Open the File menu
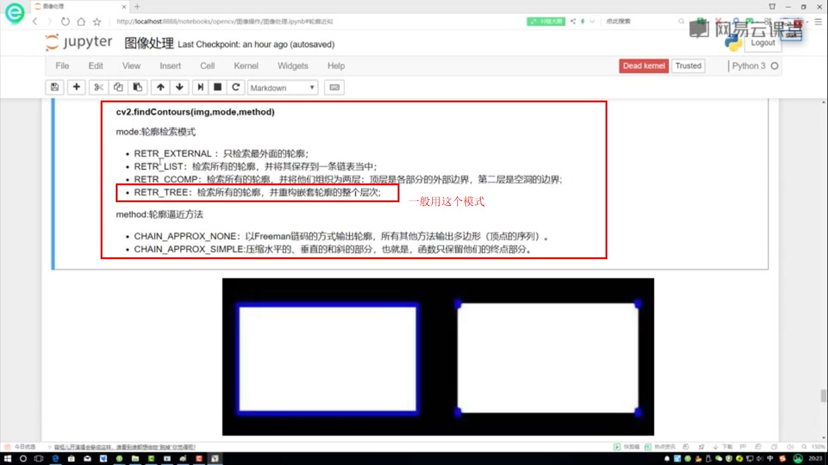 pyautogui.click(x=62, y=65)
